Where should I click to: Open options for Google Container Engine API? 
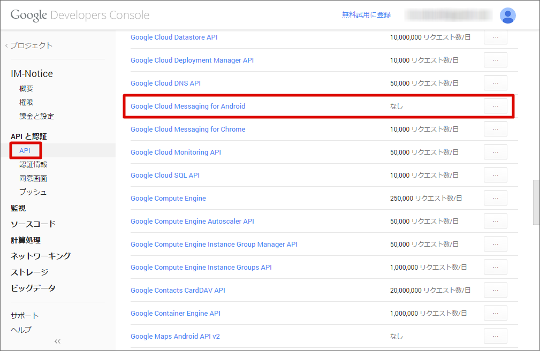coord(495,313)
